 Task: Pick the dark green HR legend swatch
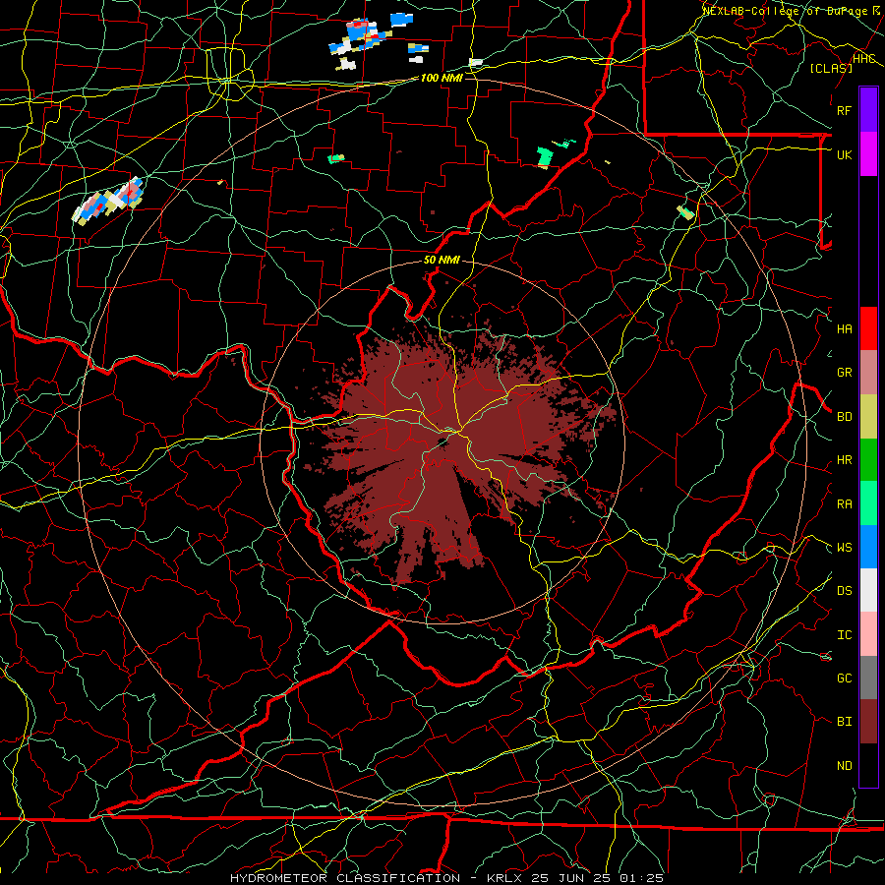pyautogui.click(x=868, y=460)
